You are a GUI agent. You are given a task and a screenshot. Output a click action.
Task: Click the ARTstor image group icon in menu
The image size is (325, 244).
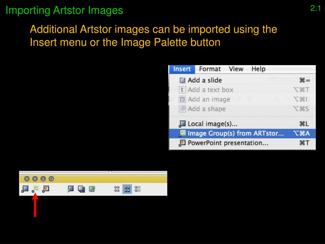coord(182,133)
